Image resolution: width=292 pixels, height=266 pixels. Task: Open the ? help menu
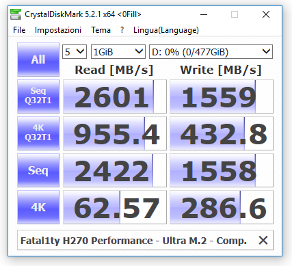pos(122,30)
